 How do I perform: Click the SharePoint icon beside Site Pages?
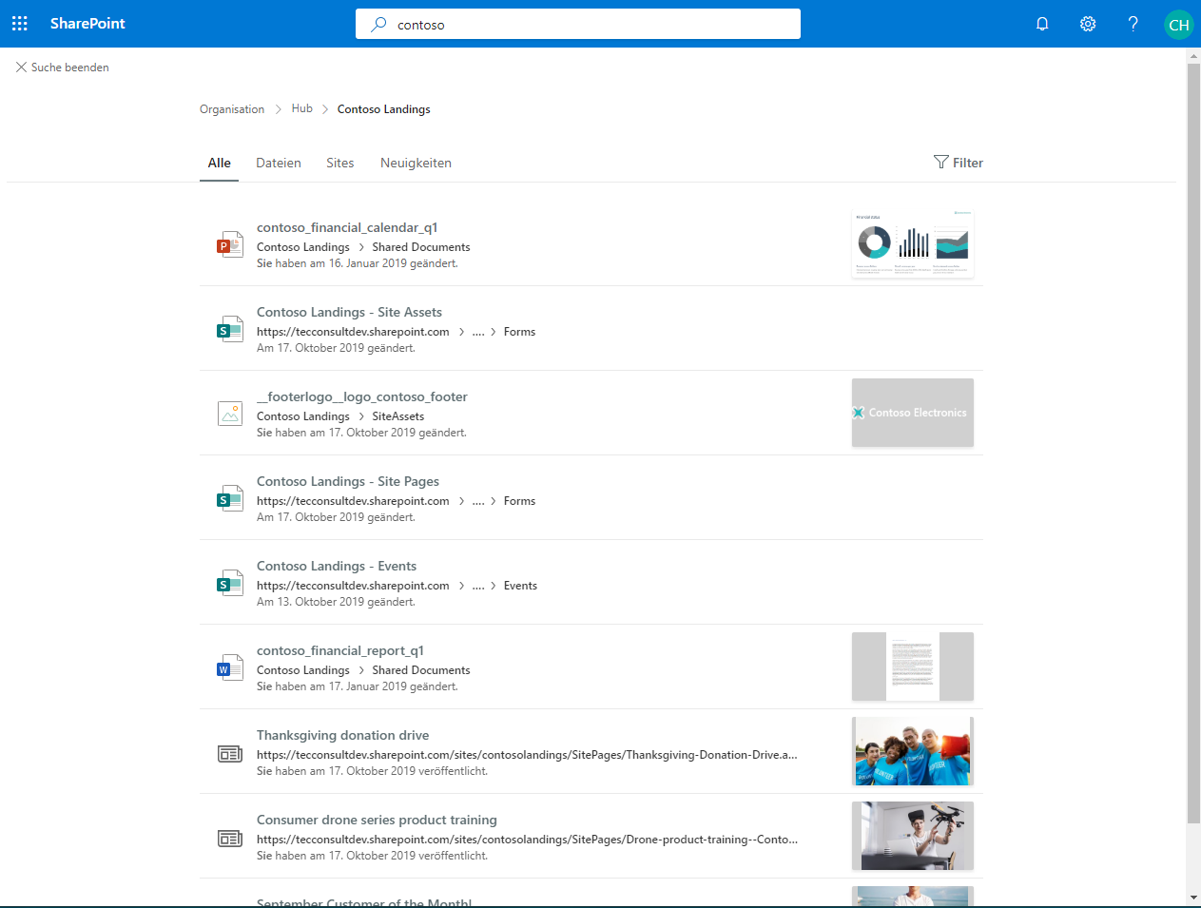click(229, 498)
